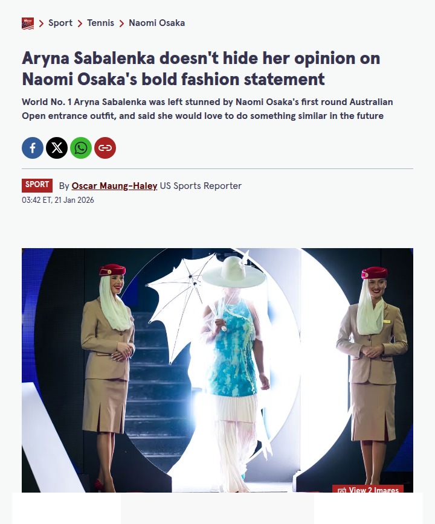Open the Mirror home logo icon
This screenshot has width=435, height=524.
[28, 24]
